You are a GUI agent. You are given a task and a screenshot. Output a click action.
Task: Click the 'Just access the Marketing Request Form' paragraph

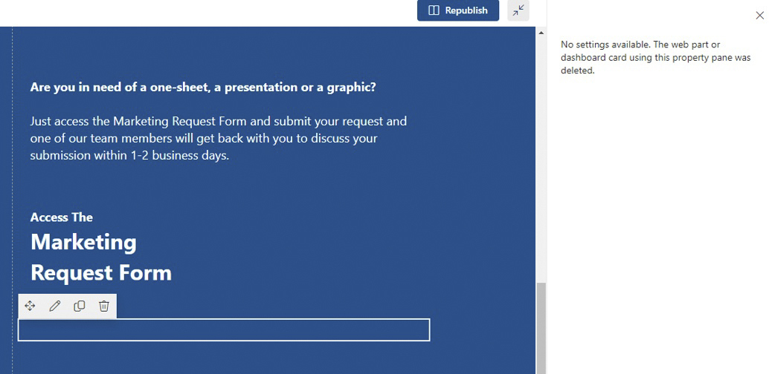(218, 139)
